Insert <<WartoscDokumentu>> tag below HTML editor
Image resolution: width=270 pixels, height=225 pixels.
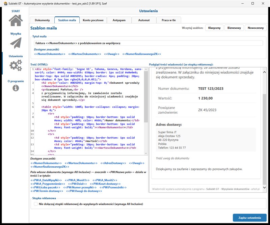tap(81, 163)
